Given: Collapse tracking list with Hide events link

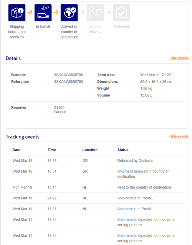Looking at the screenshot, I should 179,136.
